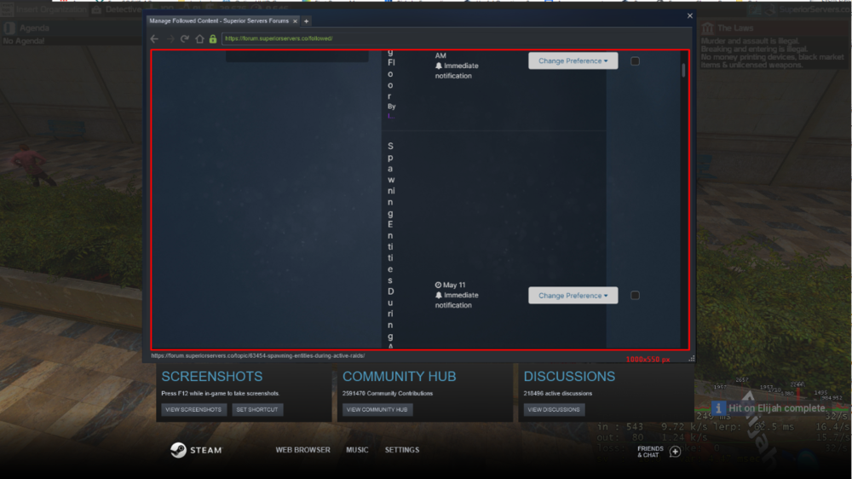Go back in the Steam overlay browser
This screenshot has height=479, width=852.
click(x=154, y=38)
